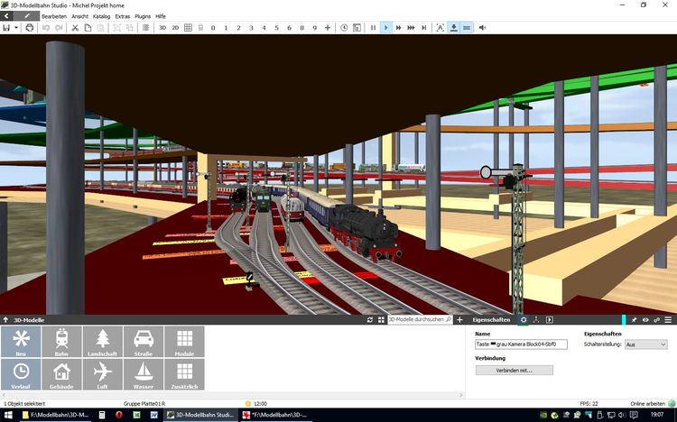Open the Bearbeiten menu
The height and width of the screenshot is (422, 677).
[x=54, y=16]
